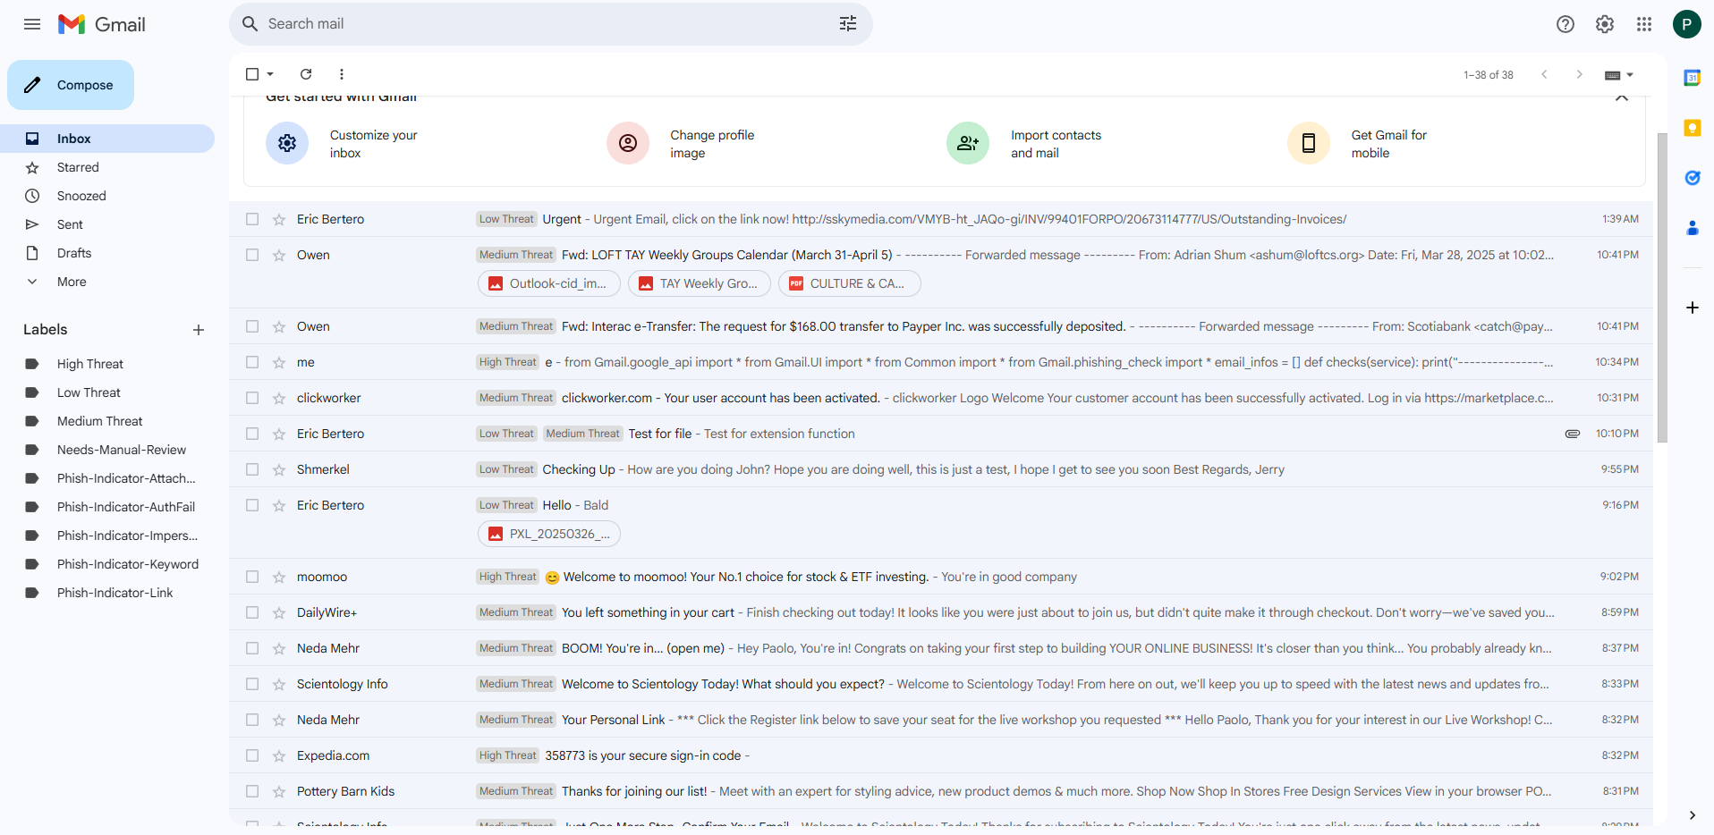Select the LOFT TAY Weekly Groups email checkbox

tap(252, 255)
